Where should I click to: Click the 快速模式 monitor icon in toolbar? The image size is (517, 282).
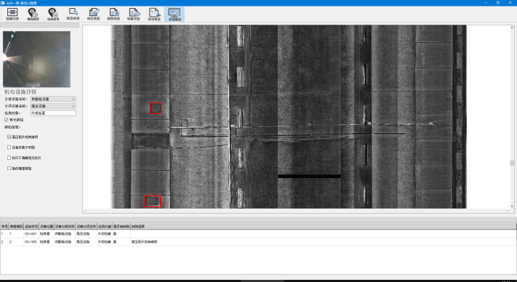175,14
